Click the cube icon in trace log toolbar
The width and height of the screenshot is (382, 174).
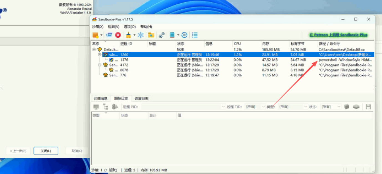tap(347, 107)
